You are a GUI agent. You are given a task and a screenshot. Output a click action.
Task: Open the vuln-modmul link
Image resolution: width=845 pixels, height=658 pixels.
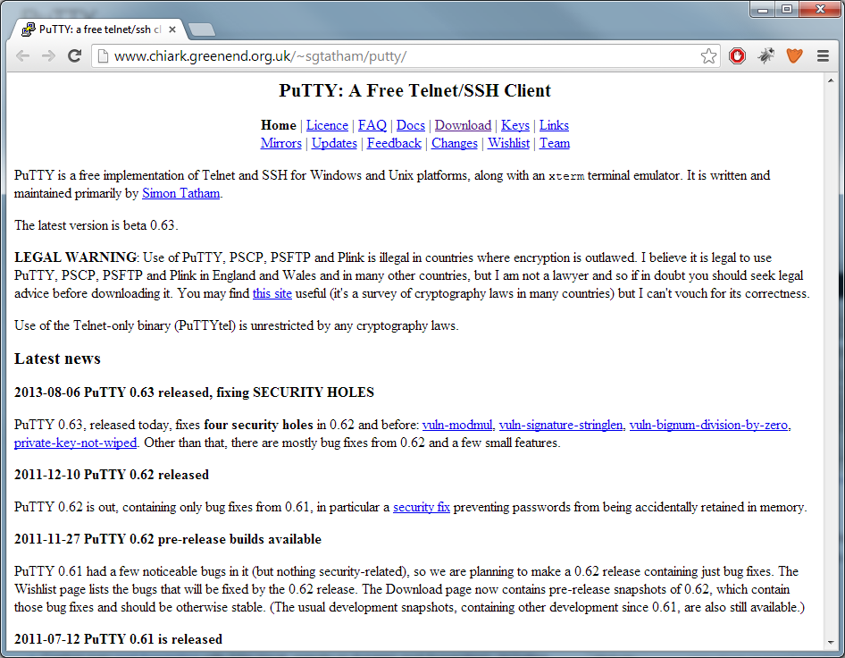[x=457, y=425]
